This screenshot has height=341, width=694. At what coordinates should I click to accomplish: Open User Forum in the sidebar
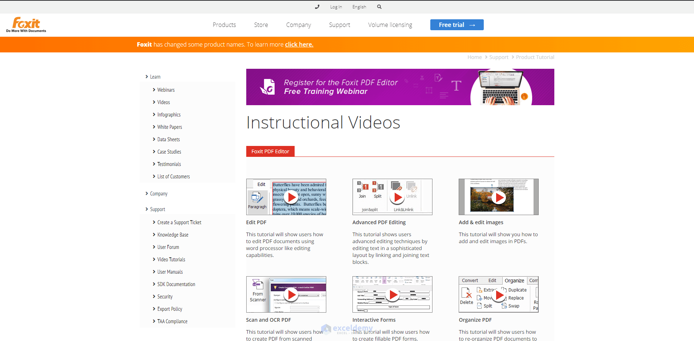[x=168, y=247]
